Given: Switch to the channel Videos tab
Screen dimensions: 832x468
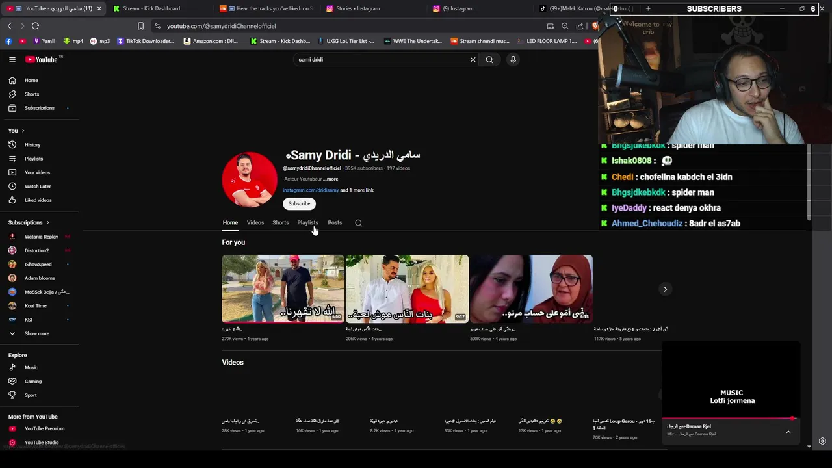Looking at the screenshot, I should click(255, 222).
